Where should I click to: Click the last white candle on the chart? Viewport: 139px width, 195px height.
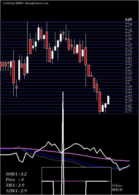click(x=108, y=100)
